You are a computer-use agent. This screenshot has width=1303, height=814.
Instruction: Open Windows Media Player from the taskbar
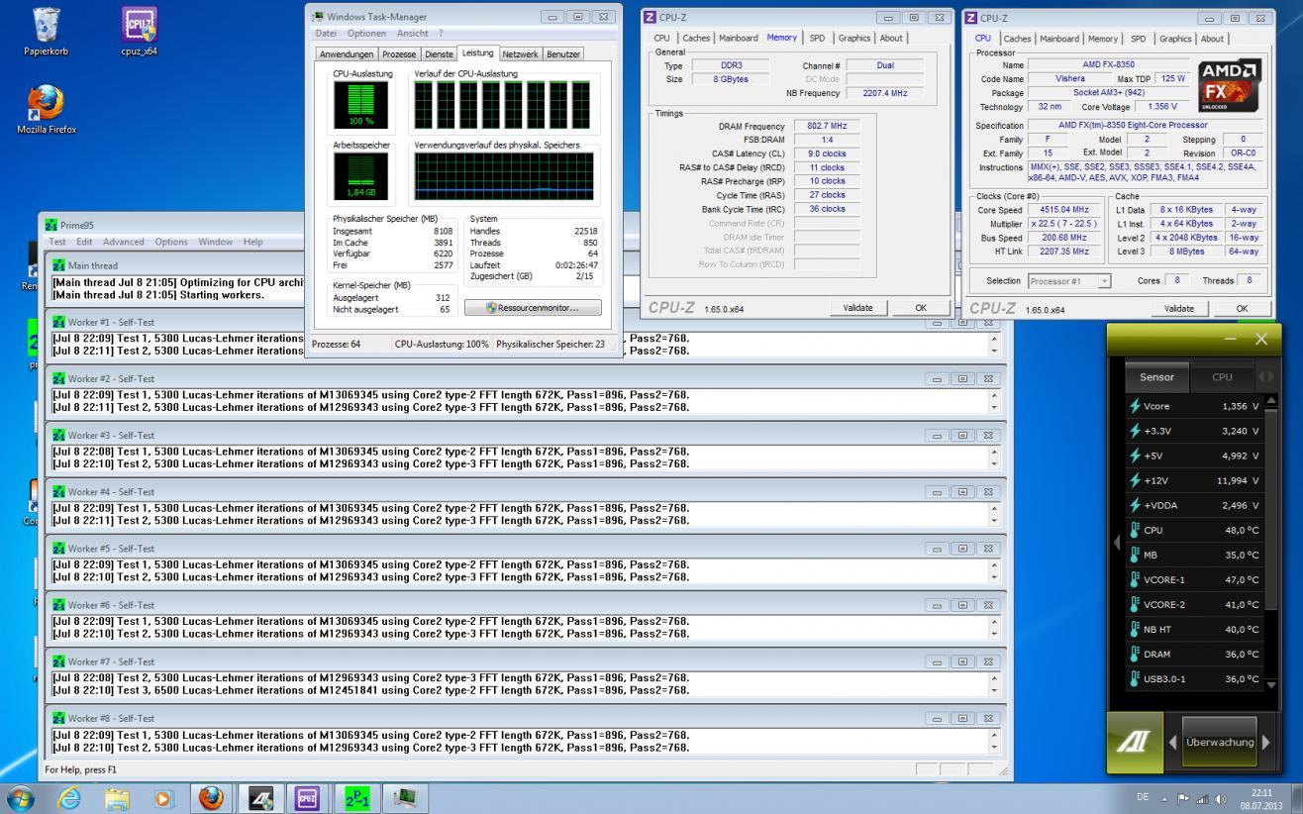point(163,798)
